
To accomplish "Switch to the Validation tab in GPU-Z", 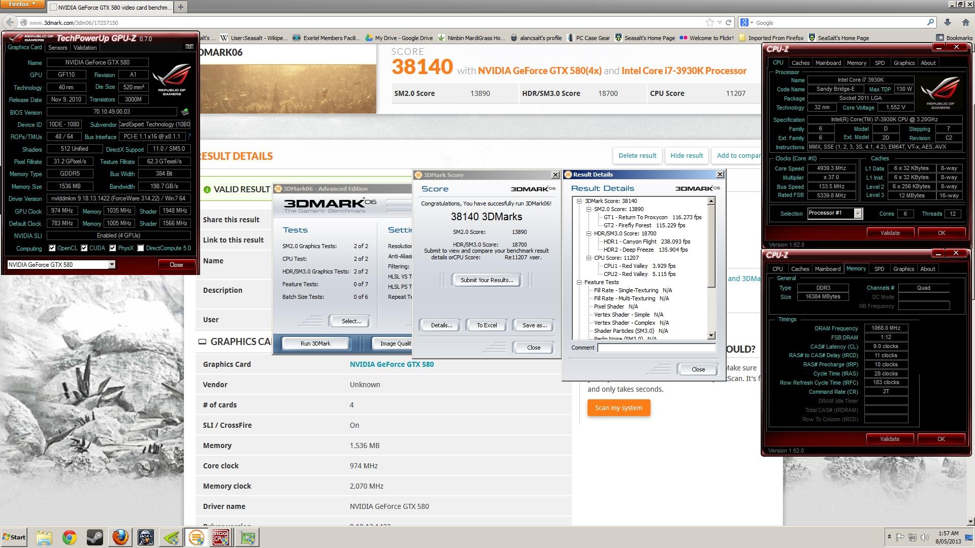I will click(85, 48).
